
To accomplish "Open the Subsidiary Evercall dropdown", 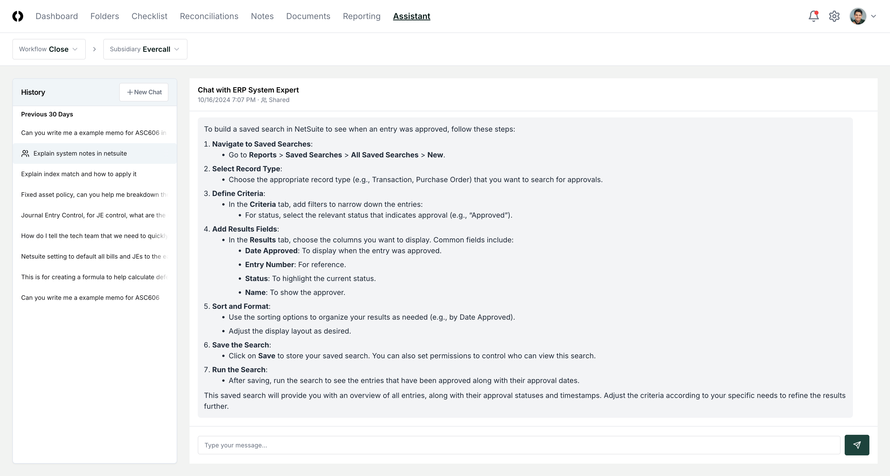I will click(x=145, y=49).
